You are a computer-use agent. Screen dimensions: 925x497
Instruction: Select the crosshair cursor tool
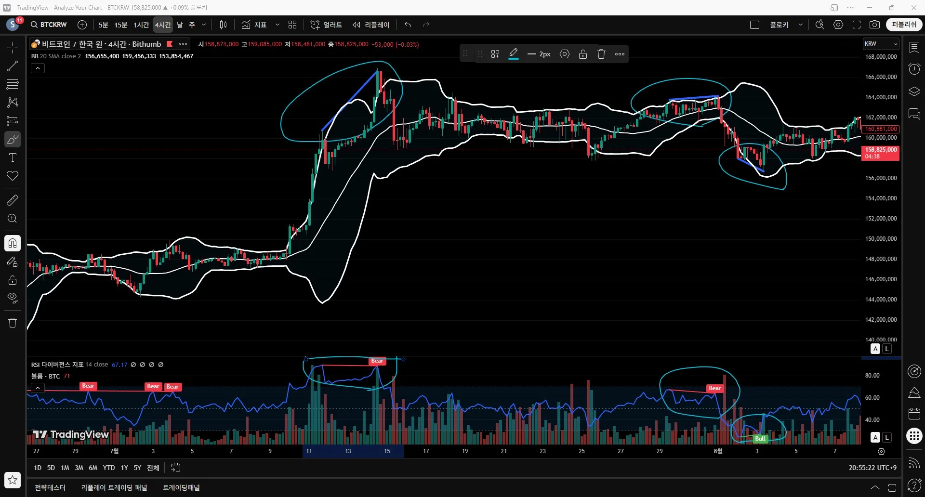(13, 47)
